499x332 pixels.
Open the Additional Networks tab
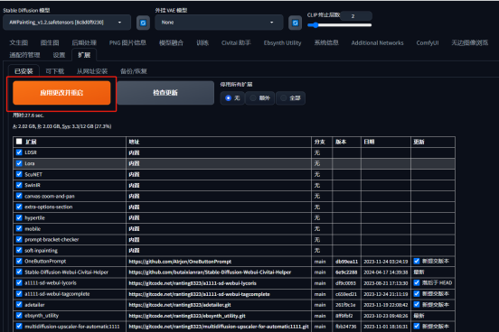(x=377, y=43)
